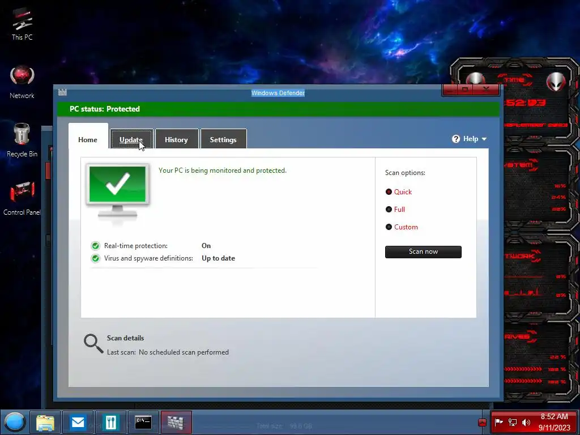Show hidden tray icons red arrow
The width and height of the screenshot is (580, 435).
(x=482, y=423)
